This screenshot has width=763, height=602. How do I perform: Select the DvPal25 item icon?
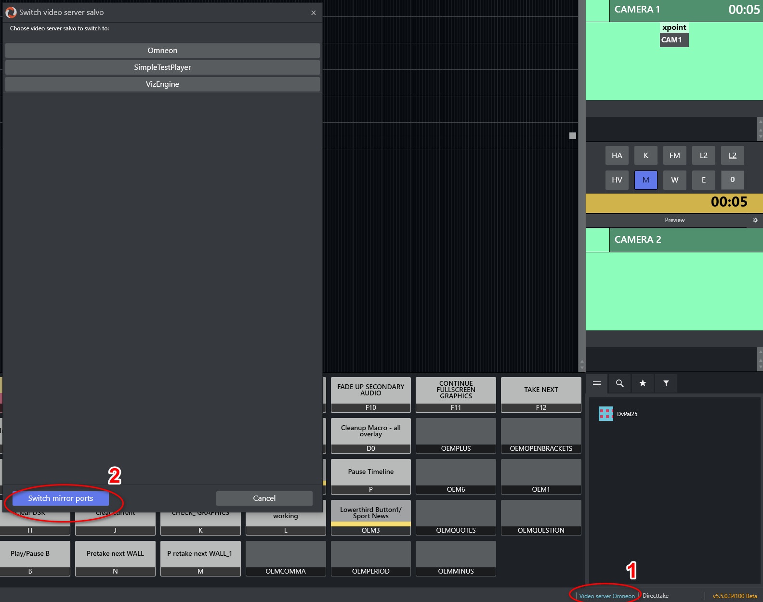click(x=605, y=414)
